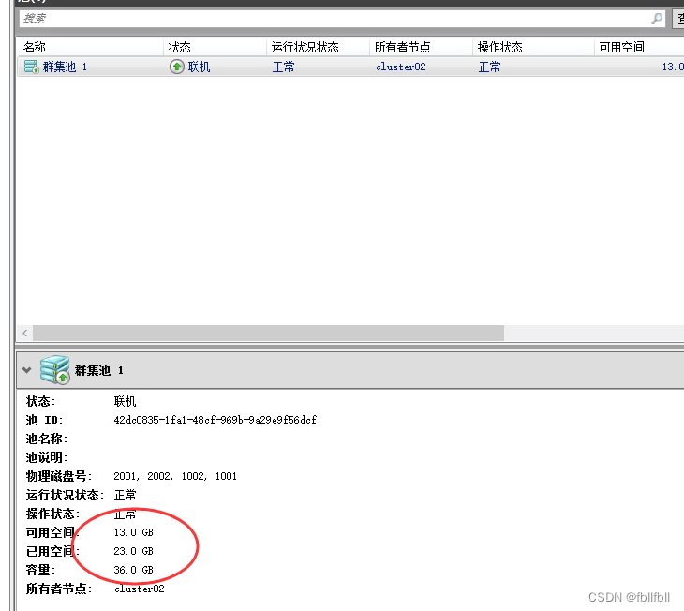Click the horizontal scrollbar left arrow

click(x=25, y=333)
